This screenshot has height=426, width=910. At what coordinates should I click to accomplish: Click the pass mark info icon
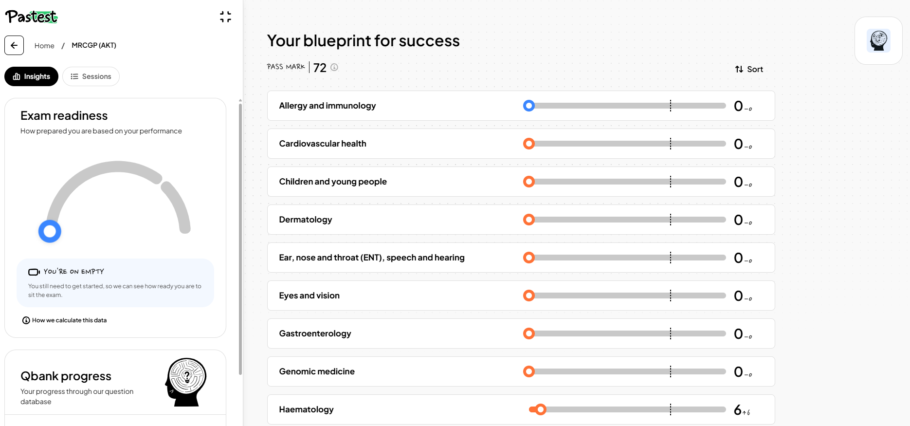[x=334, y=67]
